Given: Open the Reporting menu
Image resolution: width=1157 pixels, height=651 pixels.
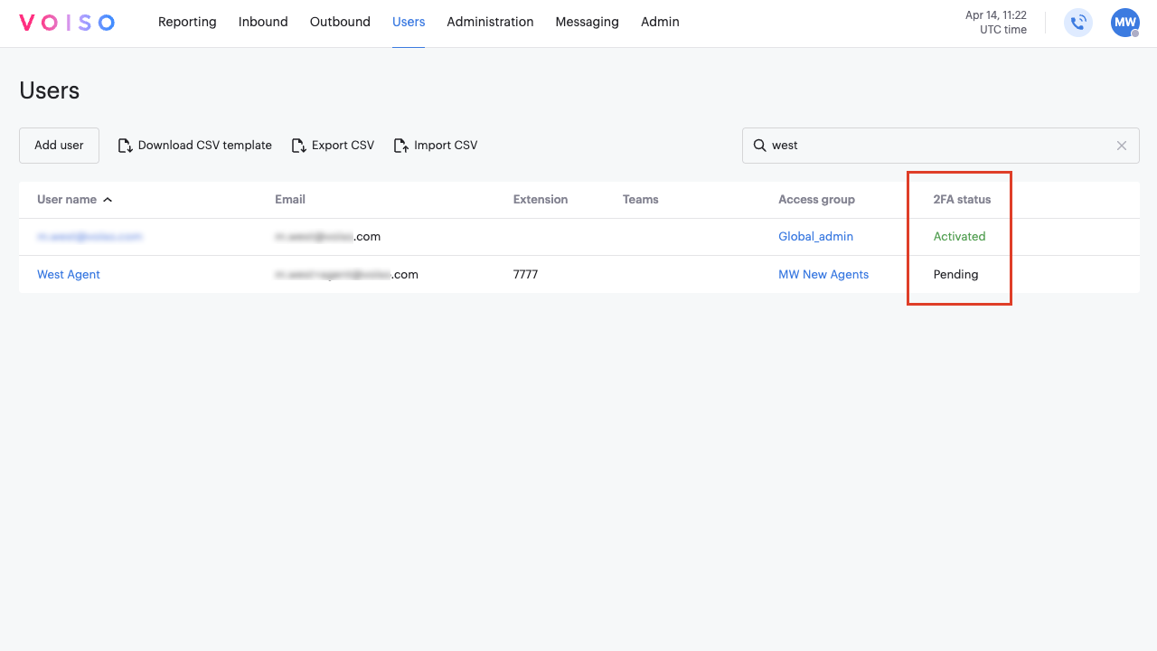Looking at the screenshot, I should (187, 22).
